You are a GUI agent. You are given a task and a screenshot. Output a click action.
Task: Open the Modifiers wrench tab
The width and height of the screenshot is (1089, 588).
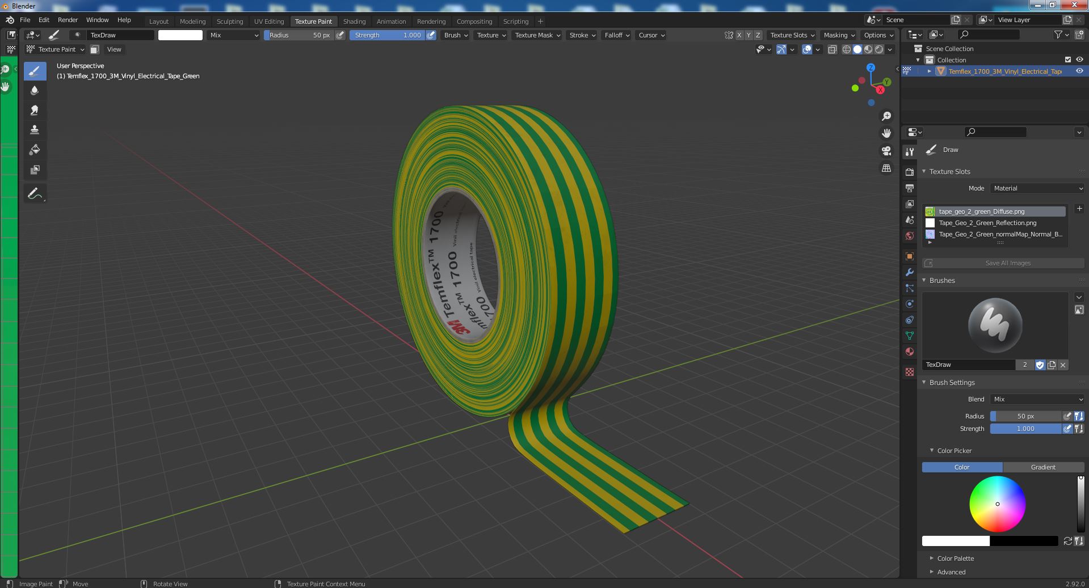tap(910, 272)
